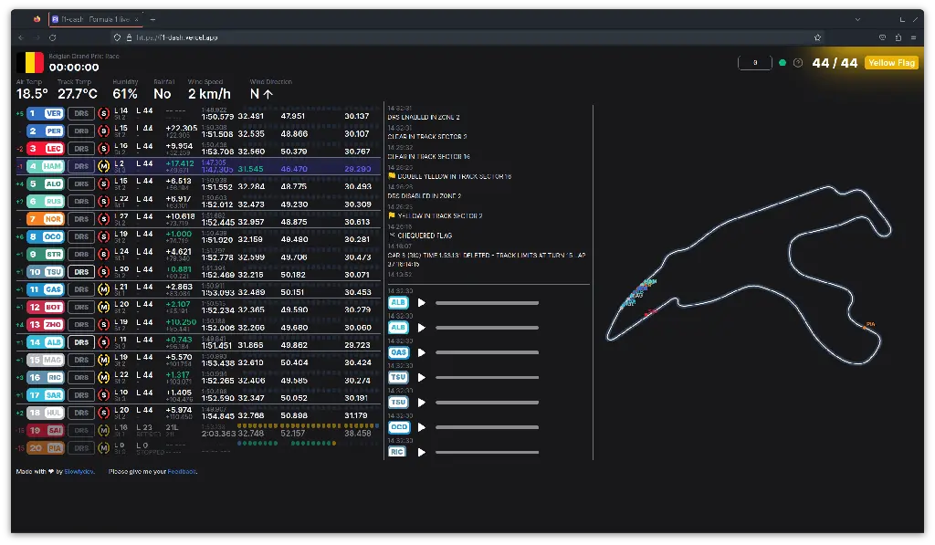Viewport: 935px width, 545px height.
Task: Click the DRS badge in SAI row
Action: pos(81,431)
